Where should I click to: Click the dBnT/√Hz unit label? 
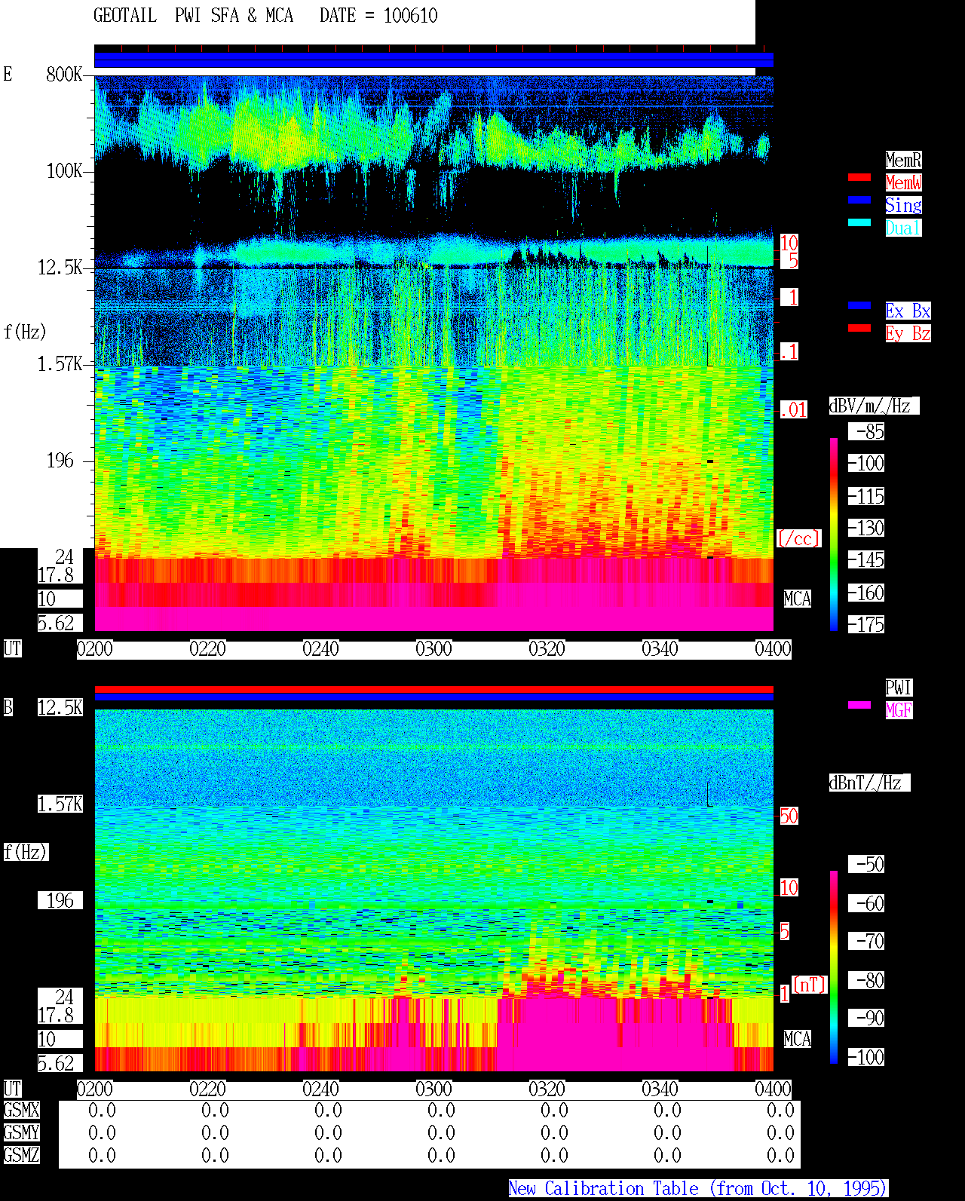869,783
